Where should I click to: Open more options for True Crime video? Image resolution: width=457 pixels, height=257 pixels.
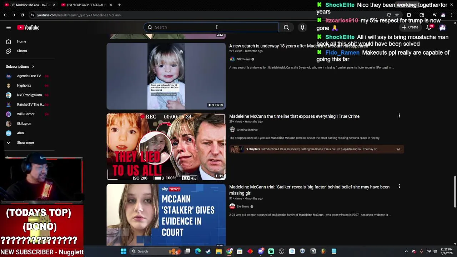pyautogui.click(x=399, y=116)
